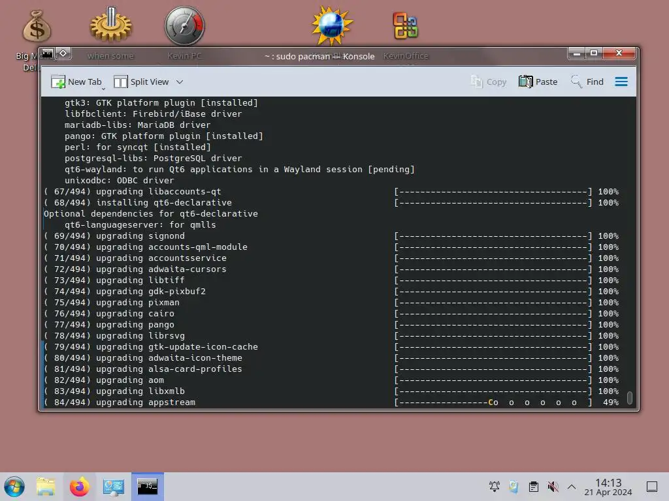Open the Kevin PC gauge desktop icon
The width and height of the screenshot is (669, 501).
coord(185,25)
